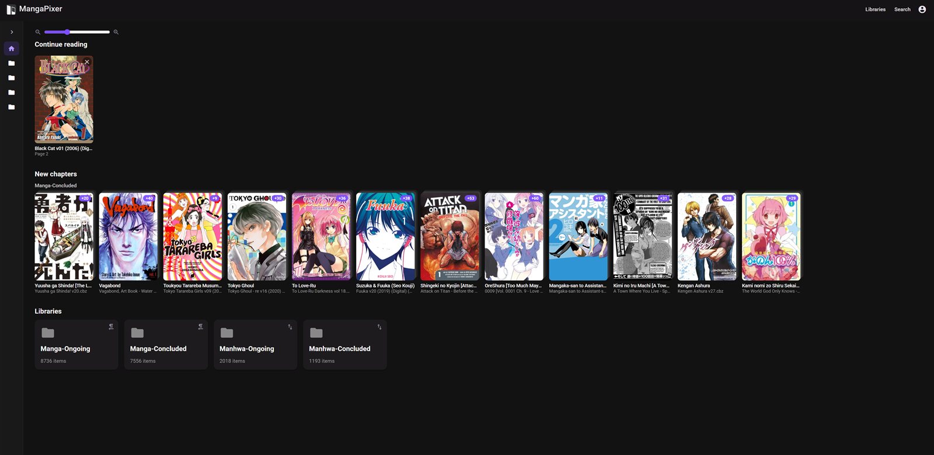Open the Tokyo Tarareba Girls cover
934x455 pixels.
(x=193, y=237)
